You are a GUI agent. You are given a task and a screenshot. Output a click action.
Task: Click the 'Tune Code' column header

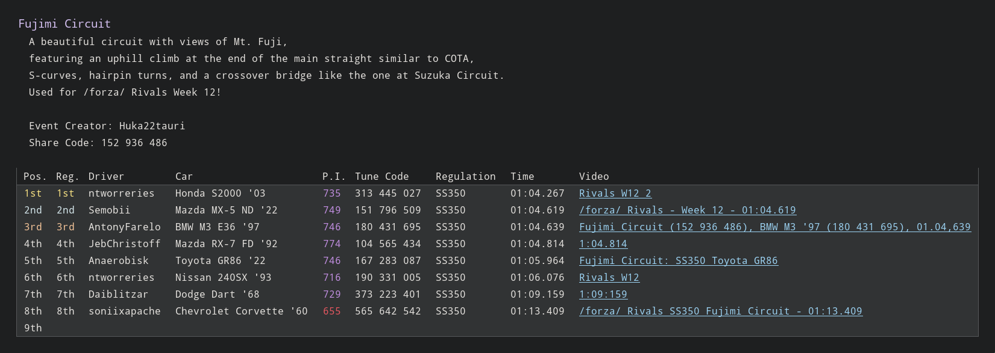[x=382, y=176]
